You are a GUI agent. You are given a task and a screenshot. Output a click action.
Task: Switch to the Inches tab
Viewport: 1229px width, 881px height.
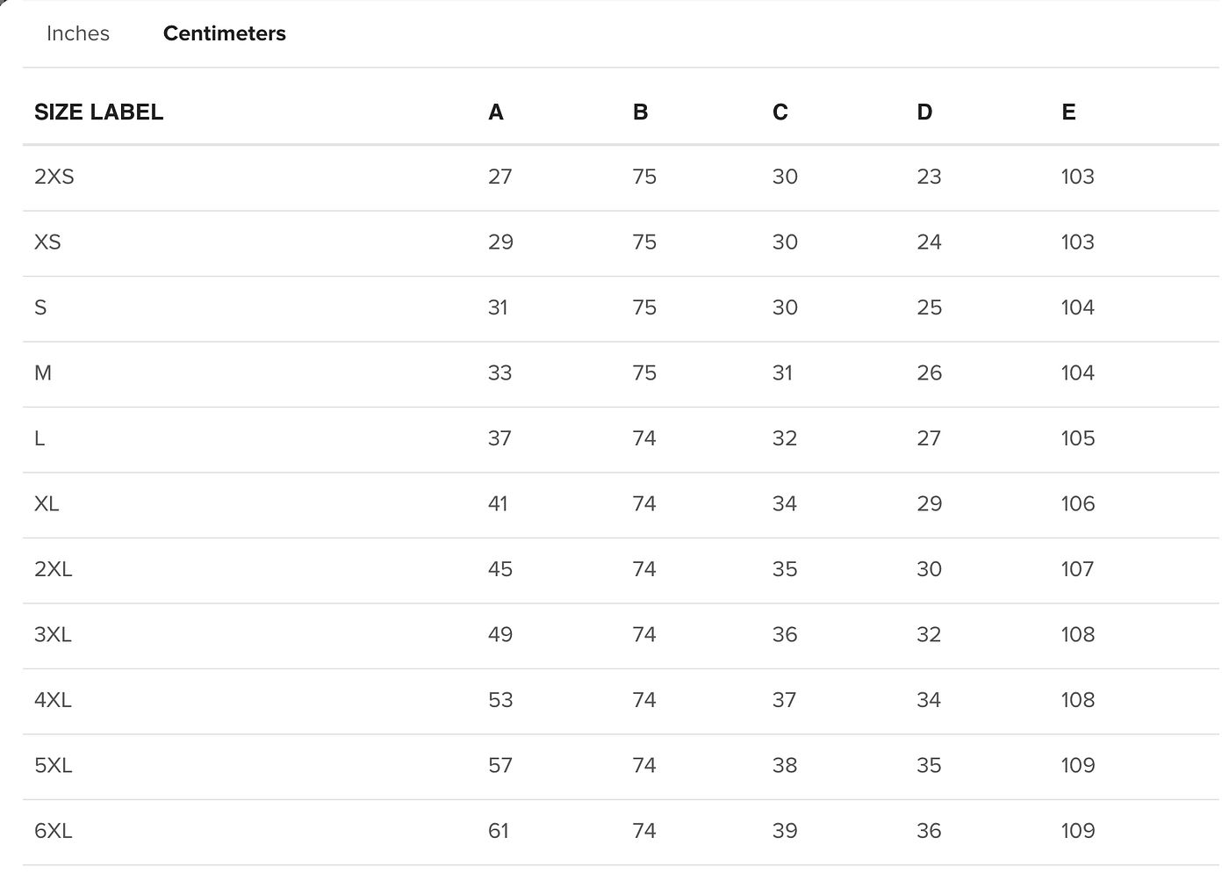tap(78, 33)
